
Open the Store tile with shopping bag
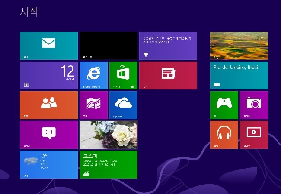point(124,75)
